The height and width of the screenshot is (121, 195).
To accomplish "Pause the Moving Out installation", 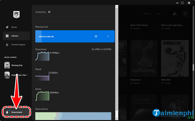I will point(96,36).
